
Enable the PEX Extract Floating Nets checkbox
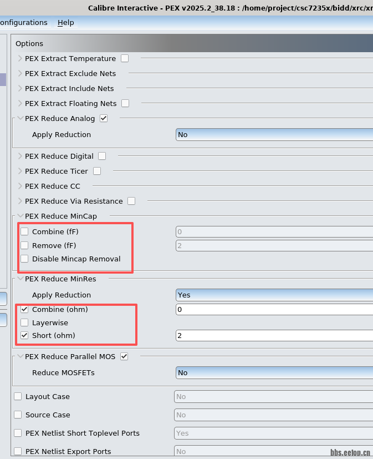(x=125, y=103)
